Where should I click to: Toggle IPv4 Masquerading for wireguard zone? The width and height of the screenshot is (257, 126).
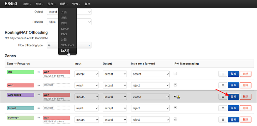click(175, 96)
